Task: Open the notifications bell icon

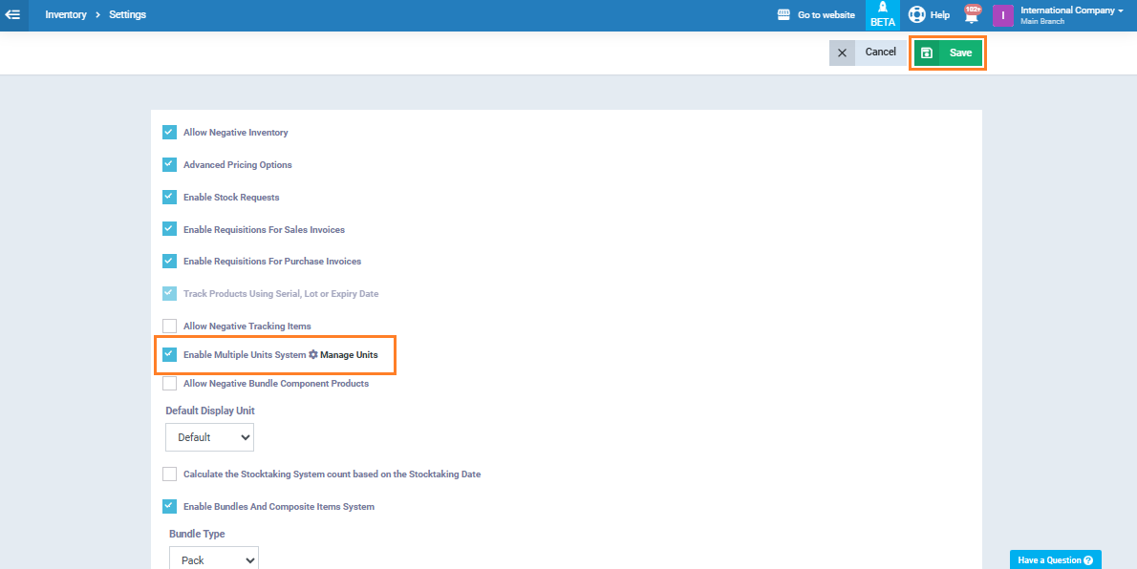Action: coord(972,15)
